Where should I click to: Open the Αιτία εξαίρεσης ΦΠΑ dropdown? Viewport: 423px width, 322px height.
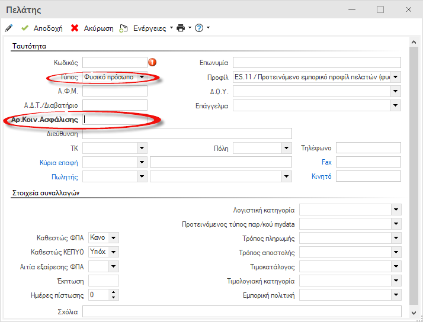point(114,266)
